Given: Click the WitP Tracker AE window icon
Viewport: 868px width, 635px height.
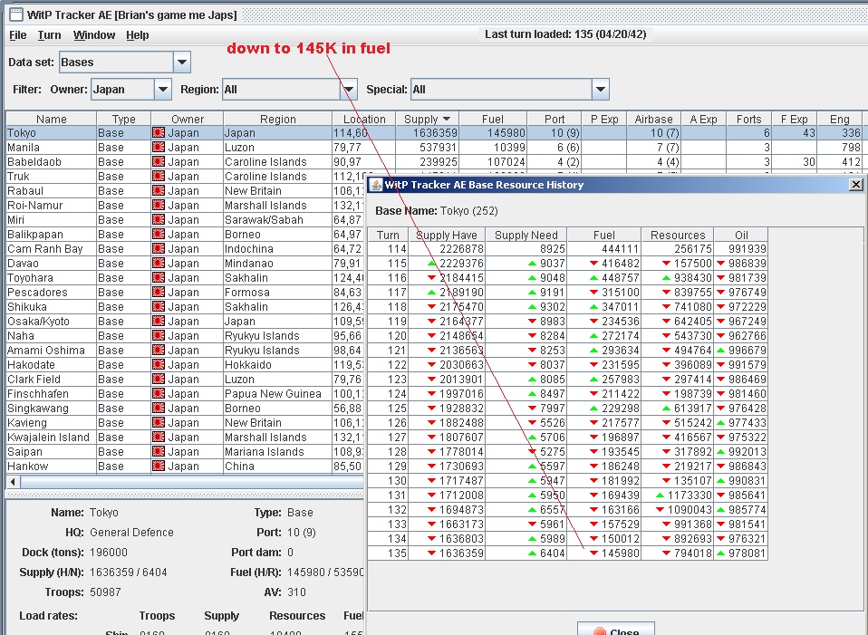Looking at the screenshot, I should pos(16,14).
